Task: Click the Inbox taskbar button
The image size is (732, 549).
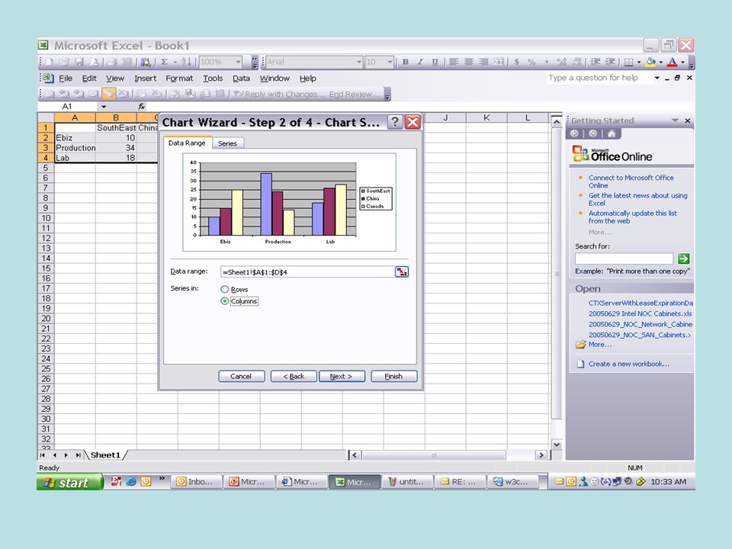Action: [x=195, y=482]
